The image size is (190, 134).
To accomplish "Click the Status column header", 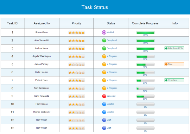I will [x=111, y=23].
